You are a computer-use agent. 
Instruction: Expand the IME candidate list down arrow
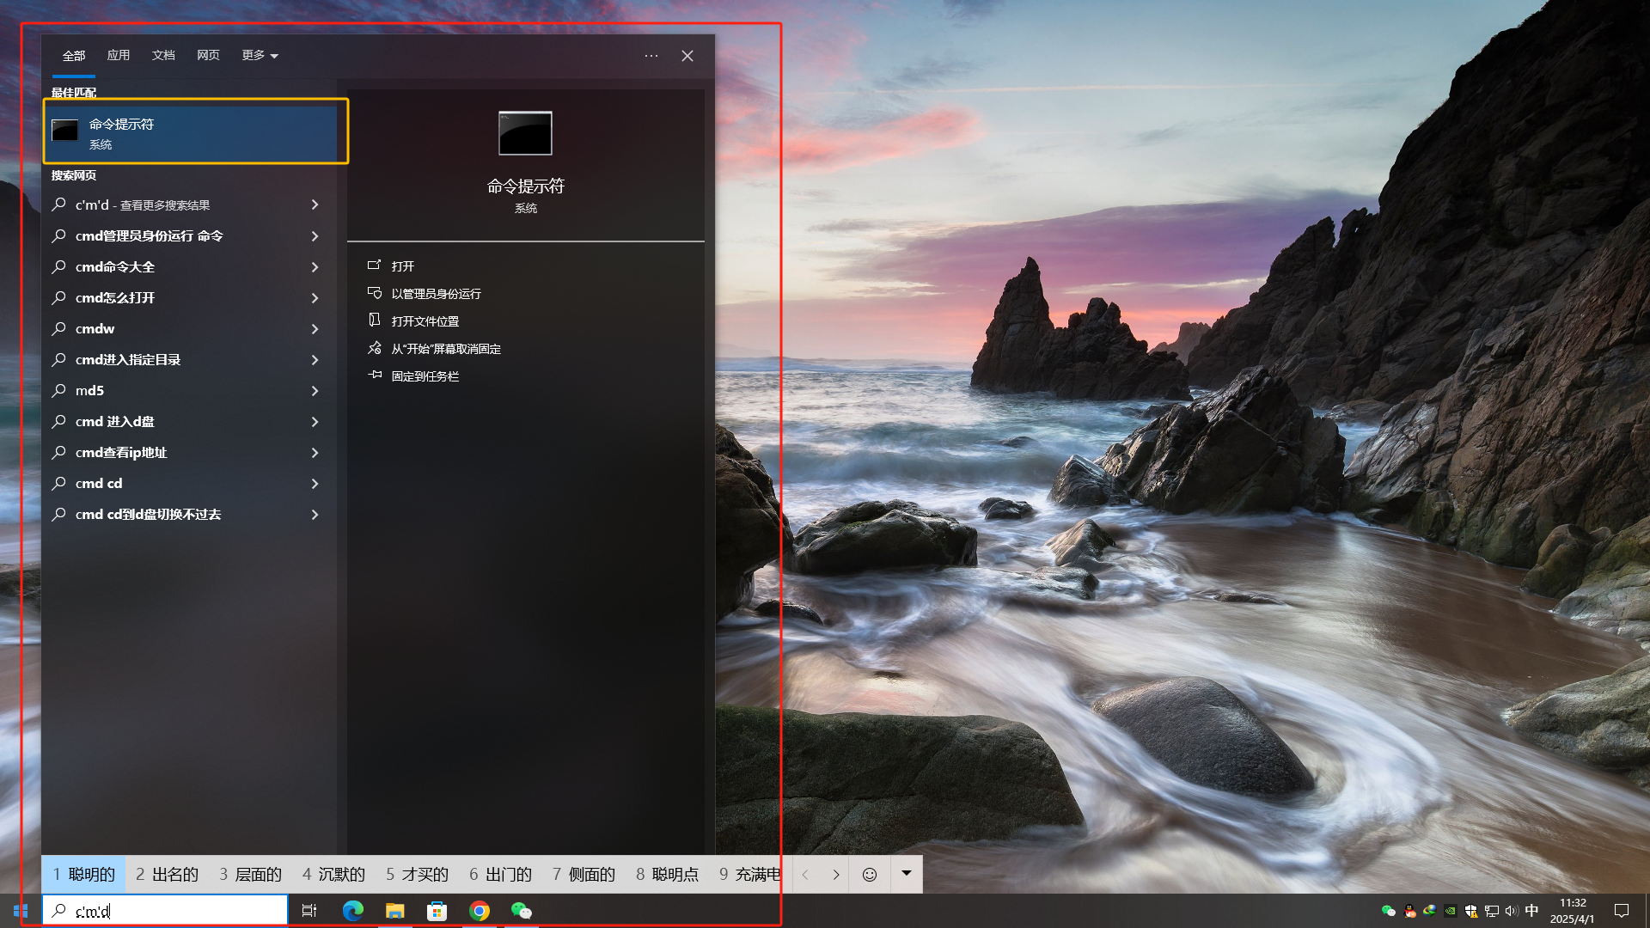(906, 874)
